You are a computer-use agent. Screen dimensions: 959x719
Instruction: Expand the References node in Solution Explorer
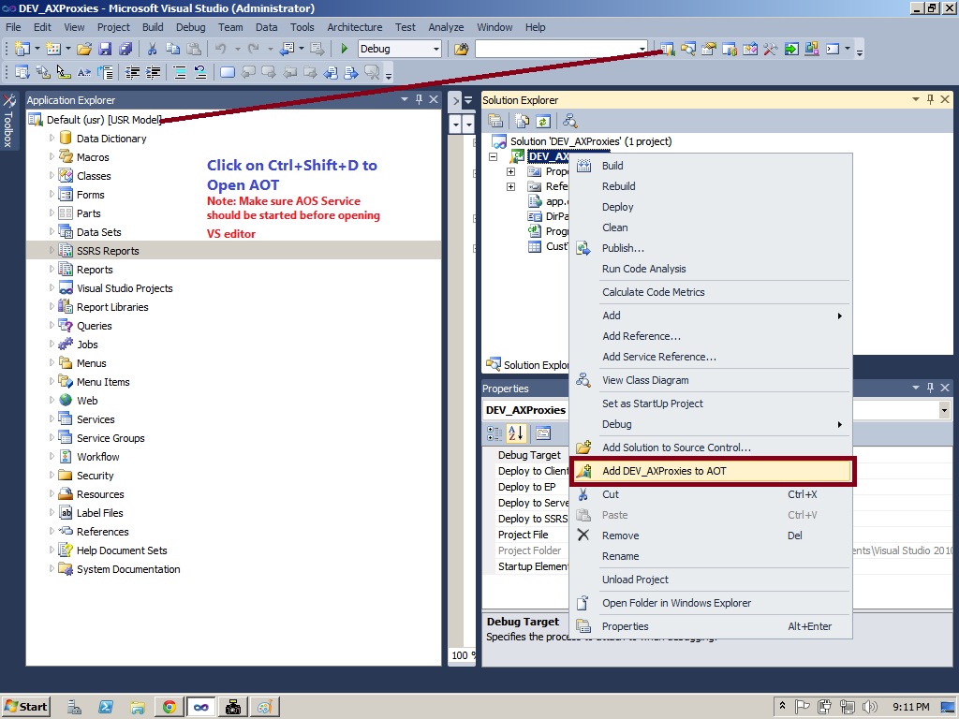pos(510,186)
